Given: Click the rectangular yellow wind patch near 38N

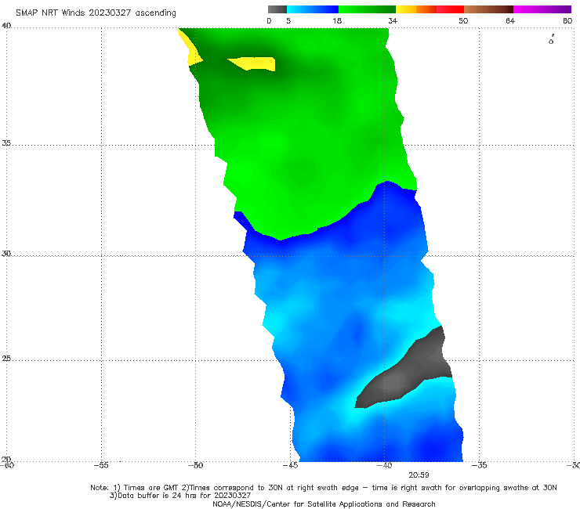Looking at the screenshot, I should 255,63.
